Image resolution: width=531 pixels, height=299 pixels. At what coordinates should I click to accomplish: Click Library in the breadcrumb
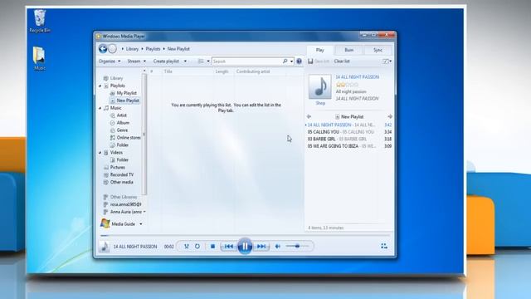(132, 49)
